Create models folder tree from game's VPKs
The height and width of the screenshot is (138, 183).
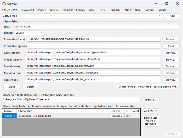tap(148, 87)
